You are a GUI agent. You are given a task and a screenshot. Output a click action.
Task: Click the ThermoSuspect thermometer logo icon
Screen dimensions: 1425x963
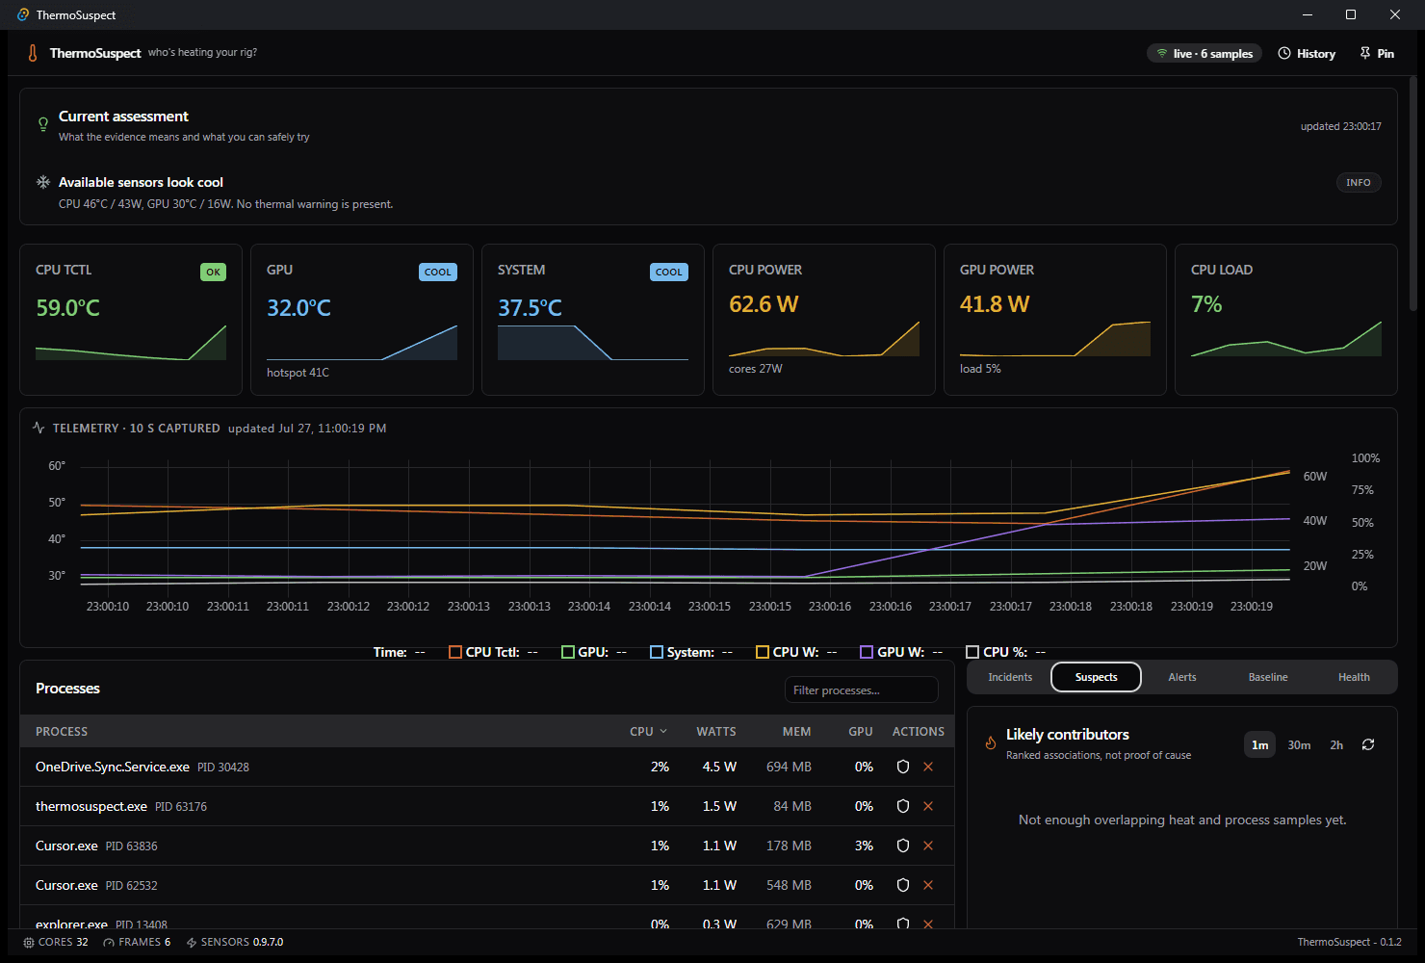tap(33, 53)
